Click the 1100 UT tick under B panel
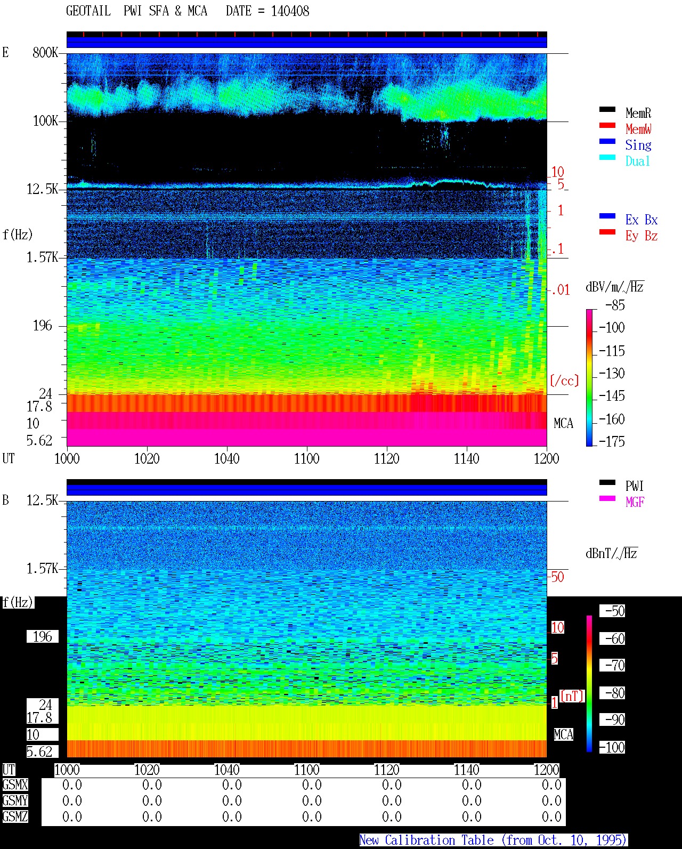The width and height of the screenshot is (682, 849). (307, 770)
